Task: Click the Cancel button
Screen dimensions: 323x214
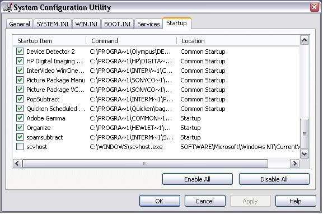Action: (205, 201)
